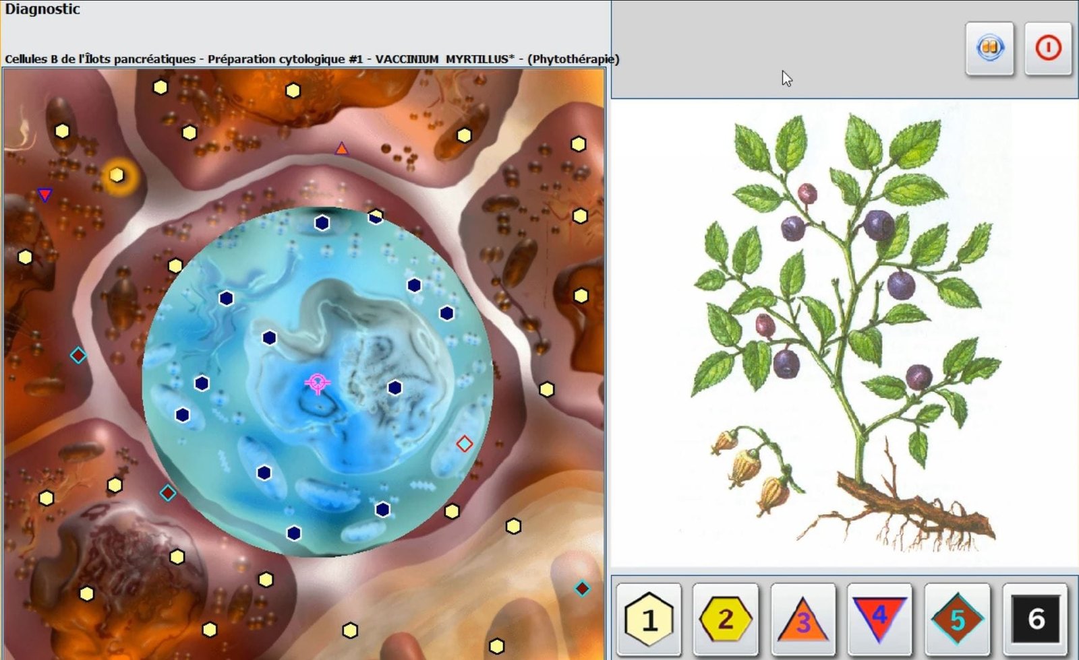1079x660 pixels.
Task: Click the Diagnostic heading label
Action: (x=42, y=9)
